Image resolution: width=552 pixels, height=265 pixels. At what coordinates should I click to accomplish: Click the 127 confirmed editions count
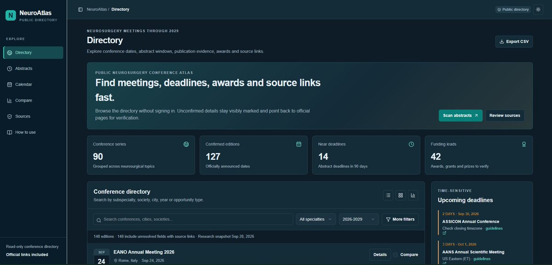213,157
